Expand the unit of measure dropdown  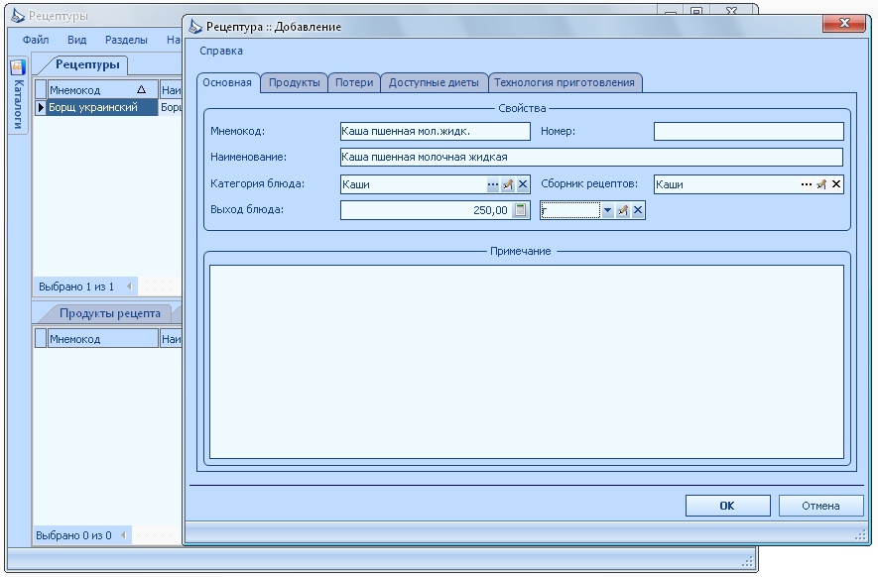click(607, 211)
